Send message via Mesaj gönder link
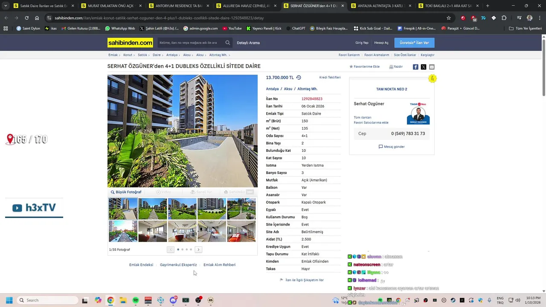This screenshot has height=307, width=546. click(392, 147)
